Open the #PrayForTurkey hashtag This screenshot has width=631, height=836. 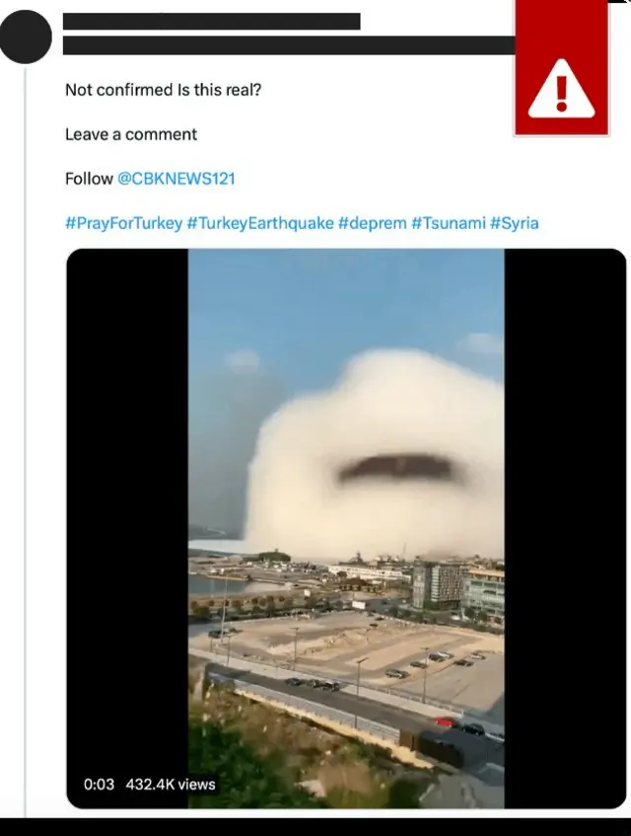(123, 223)
